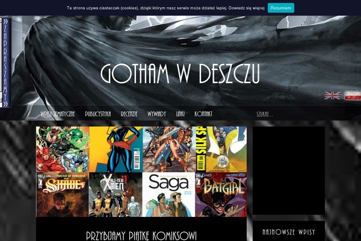Expand the ZAPRASZAMY side panel tab
The width and height of the screenshot is (361, 241).
click(5, 63)
